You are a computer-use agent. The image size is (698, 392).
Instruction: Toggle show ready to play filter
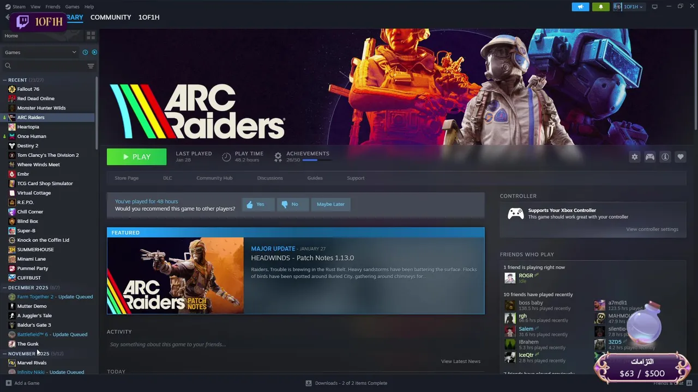click(x=94, y=52)
